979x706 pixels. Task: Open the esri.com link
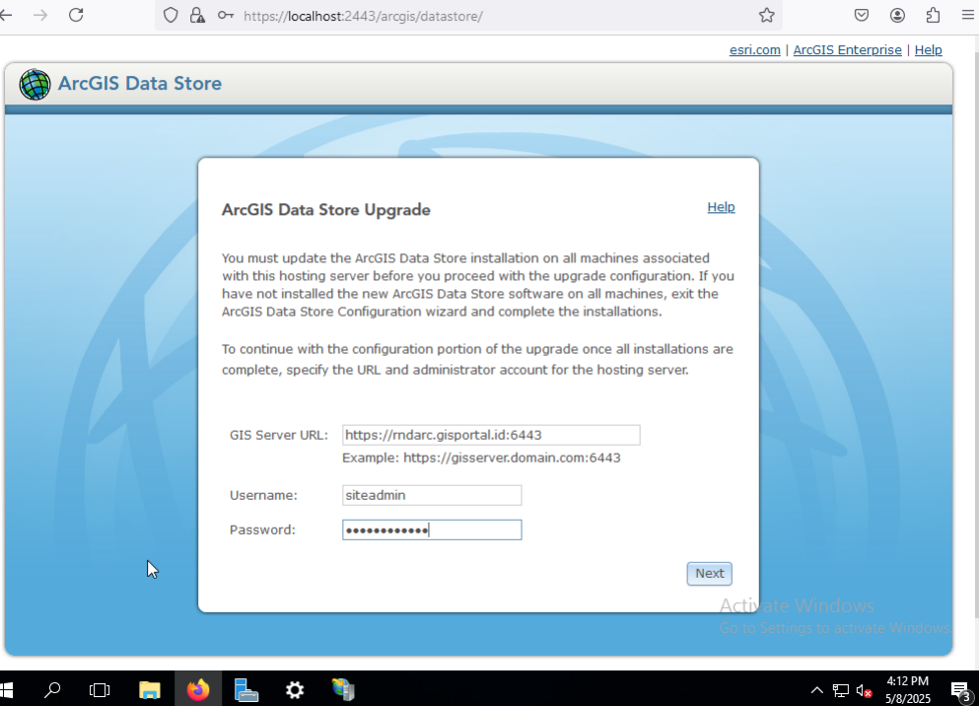click(x=754, y=50)
